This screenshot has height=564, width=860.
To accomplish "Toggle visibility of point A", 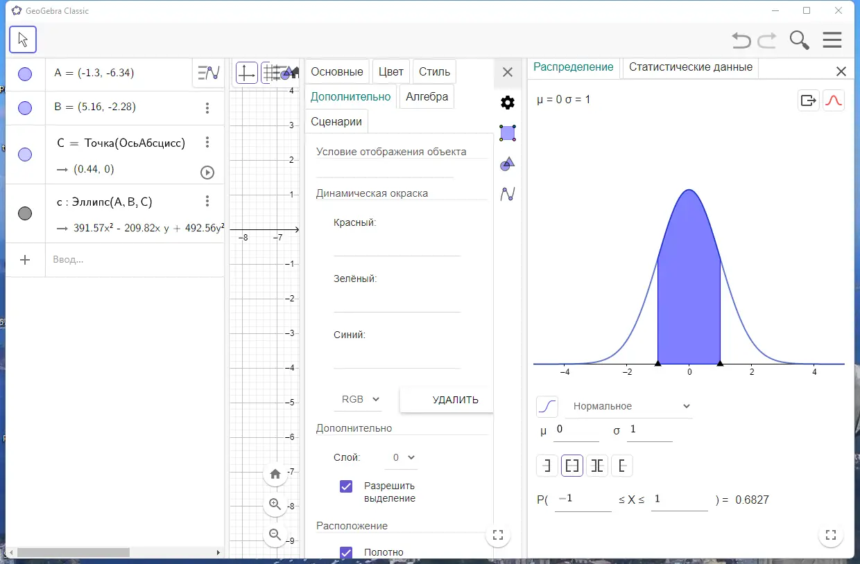I will [x=25, y=74].
